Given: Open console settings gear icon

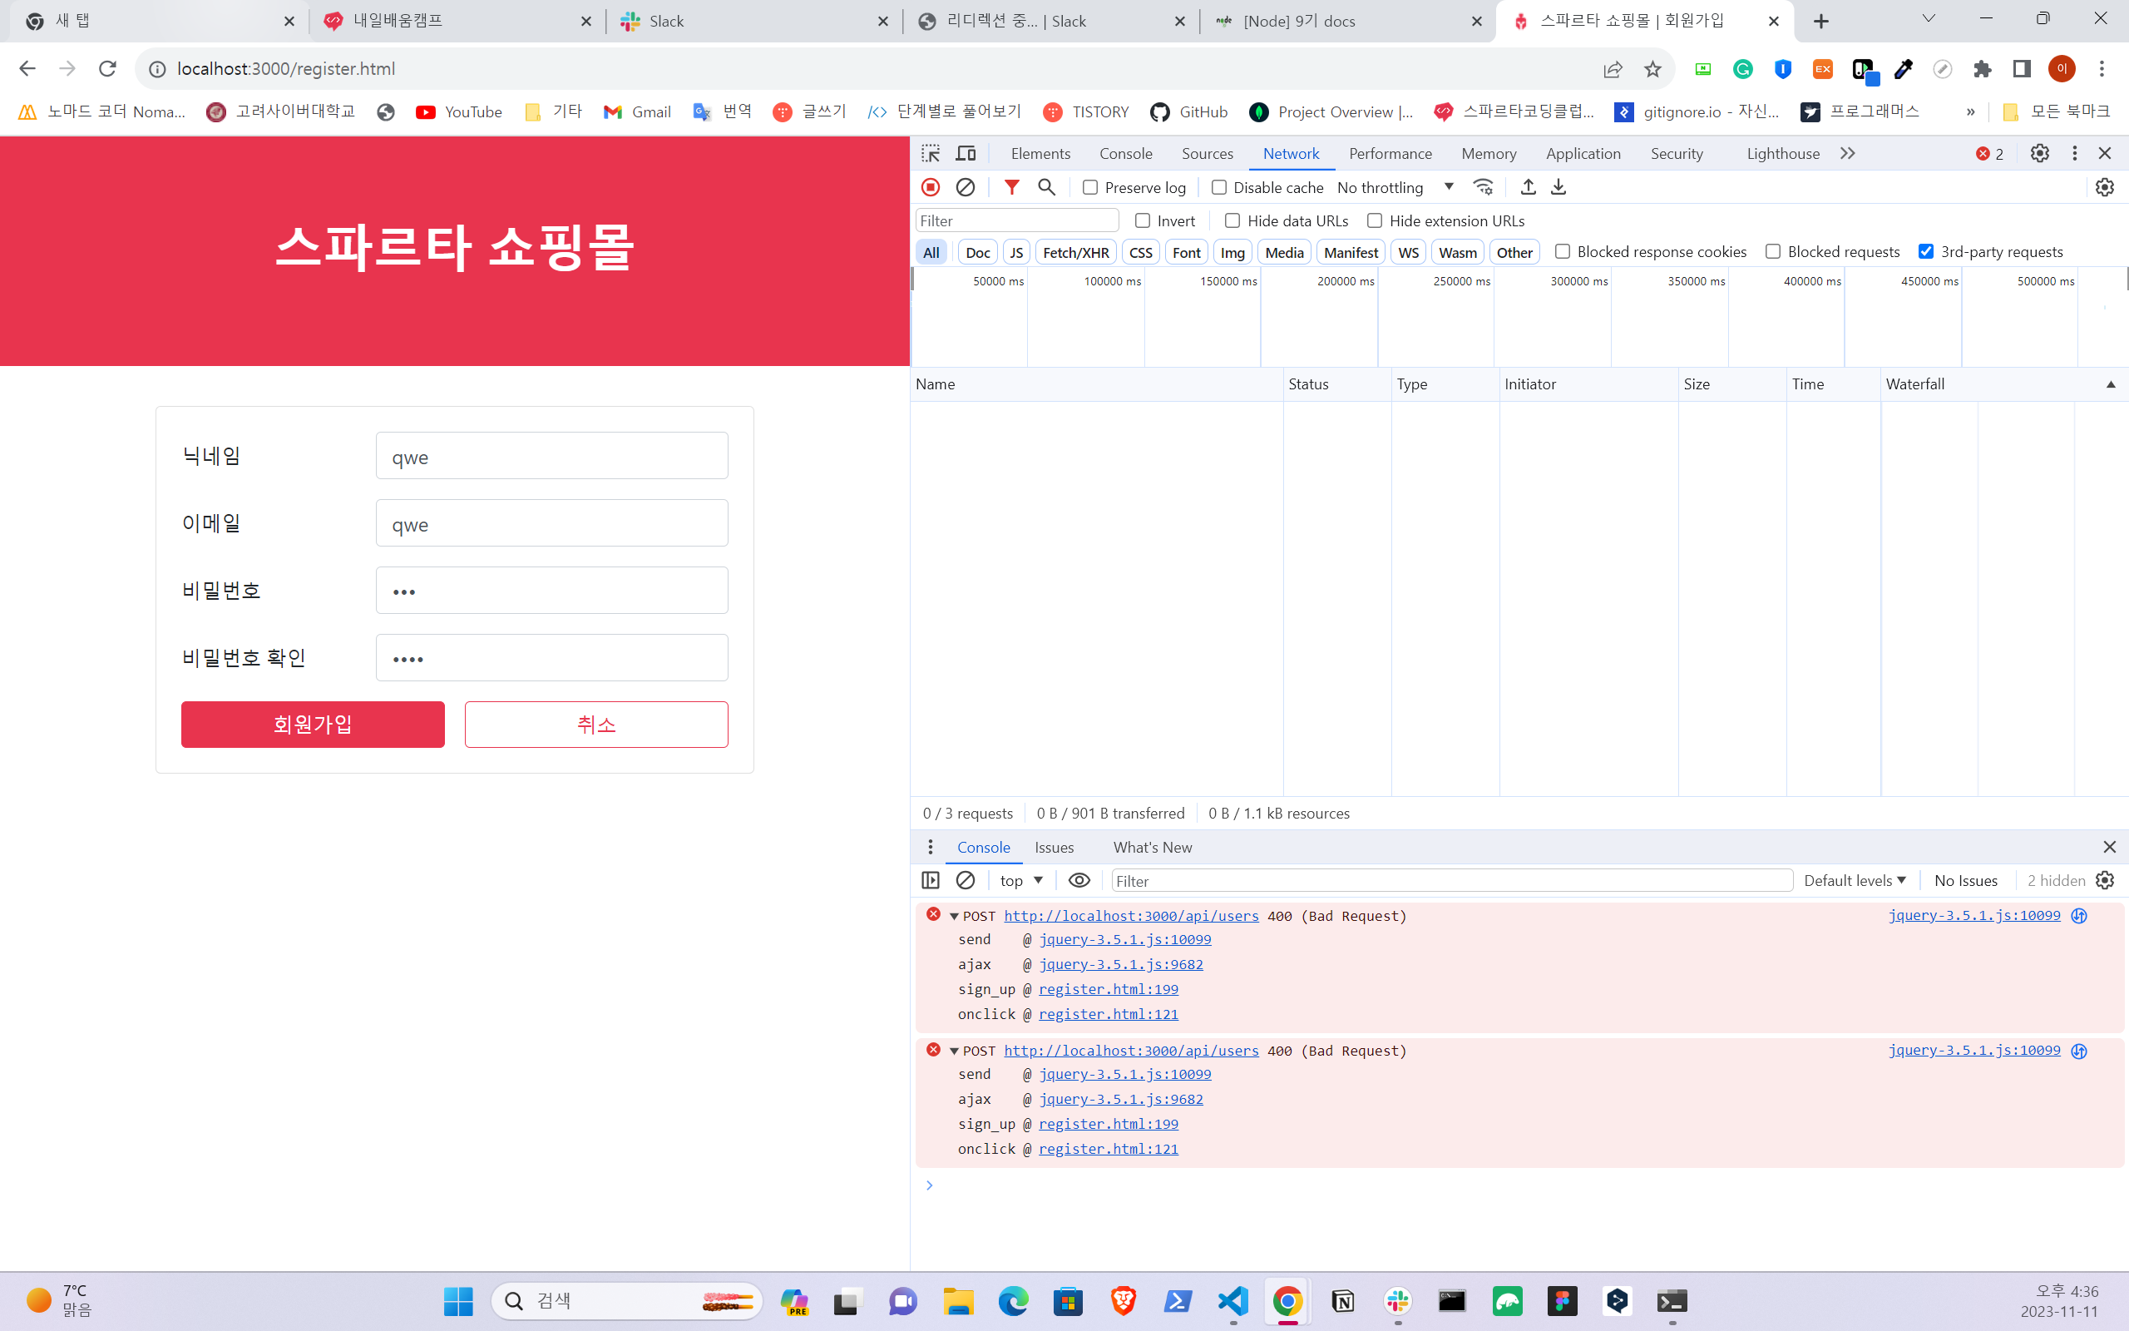Looking at the screenshot, I should coord(2104,880).
